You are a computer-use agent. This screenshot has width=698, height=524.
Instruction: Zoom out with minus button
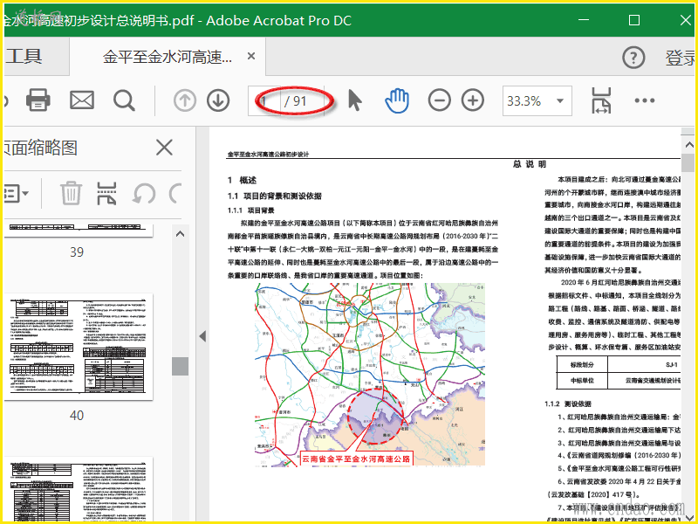point(440,100)
